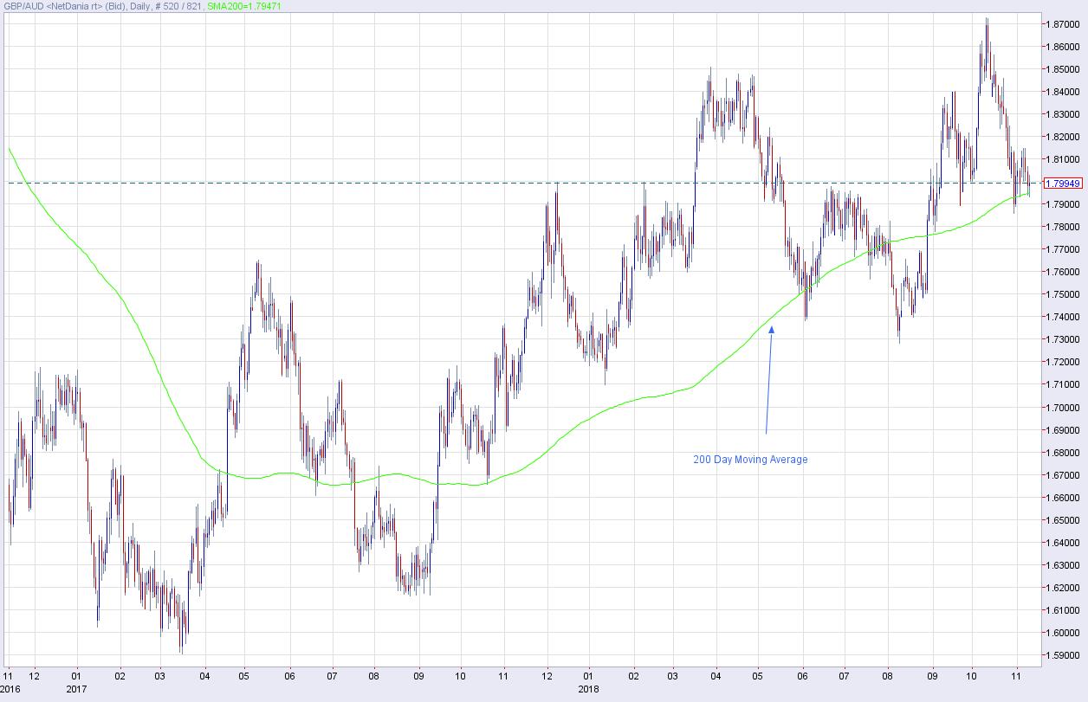Viewport: 1088px width, 702px height.
Task: Select the 1.61000 price level label
Action: 1062,610
